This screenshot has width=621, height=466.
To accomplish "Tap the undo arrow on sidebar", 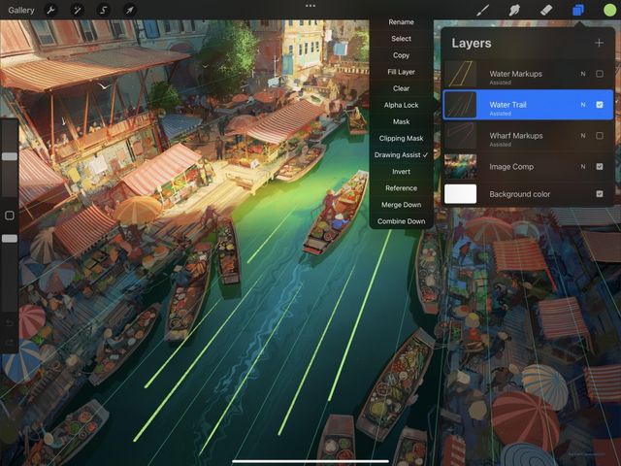I will click(10, 323).
